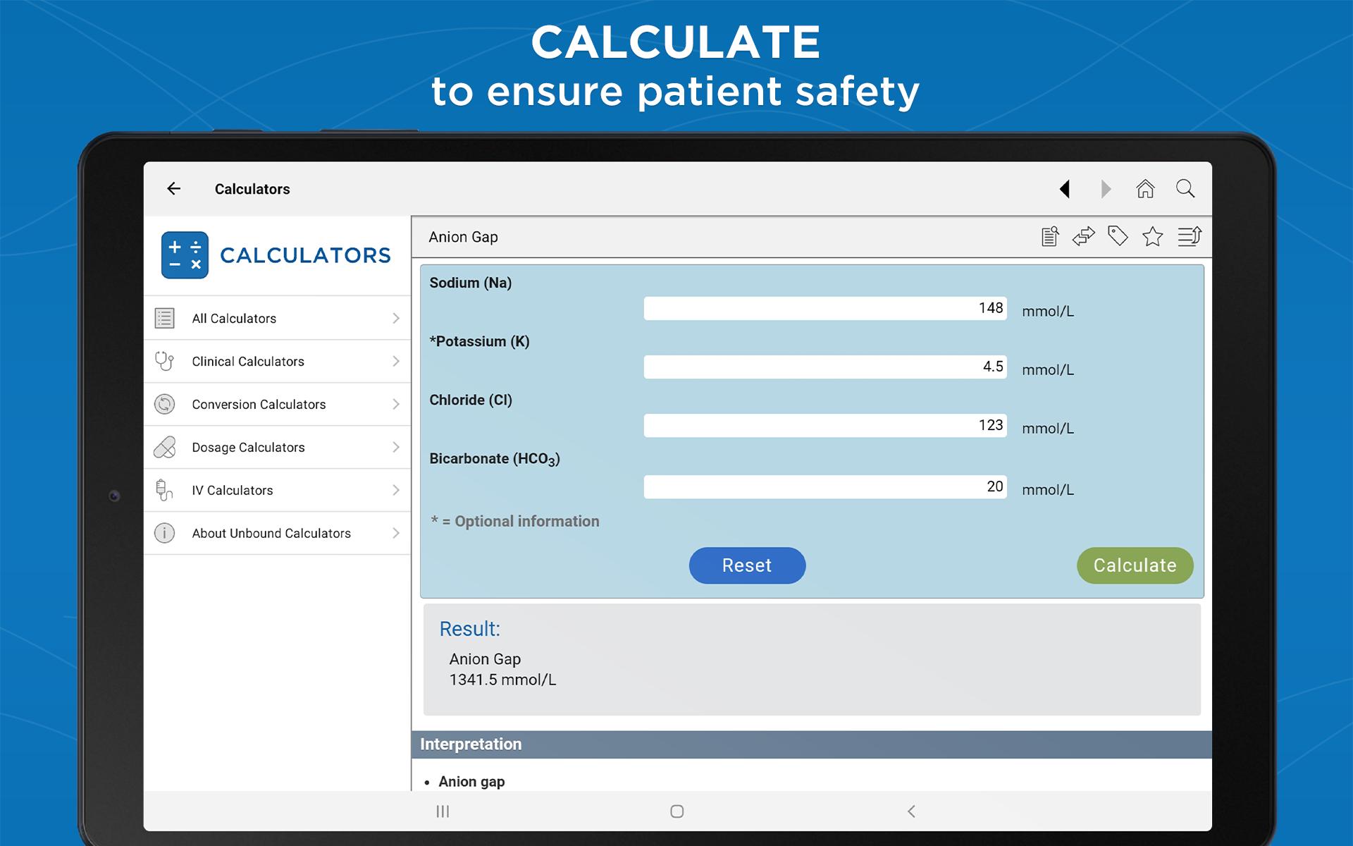Click the About Unbound Calculators info icon
The height and width of the screenshot is (846, 1353).
click(164, 533)
